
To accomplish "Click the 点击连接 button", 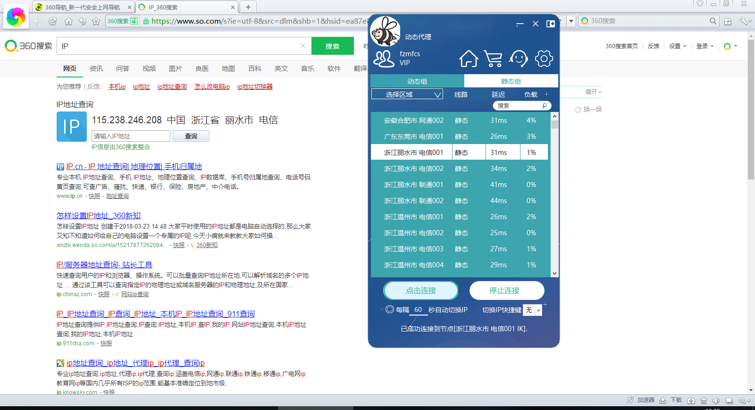I will pos(421,290).
